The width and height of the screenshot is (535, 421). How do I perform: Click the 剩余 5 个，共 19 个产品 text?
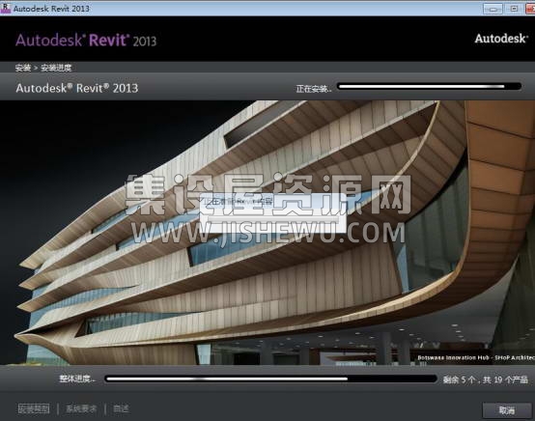486,379
